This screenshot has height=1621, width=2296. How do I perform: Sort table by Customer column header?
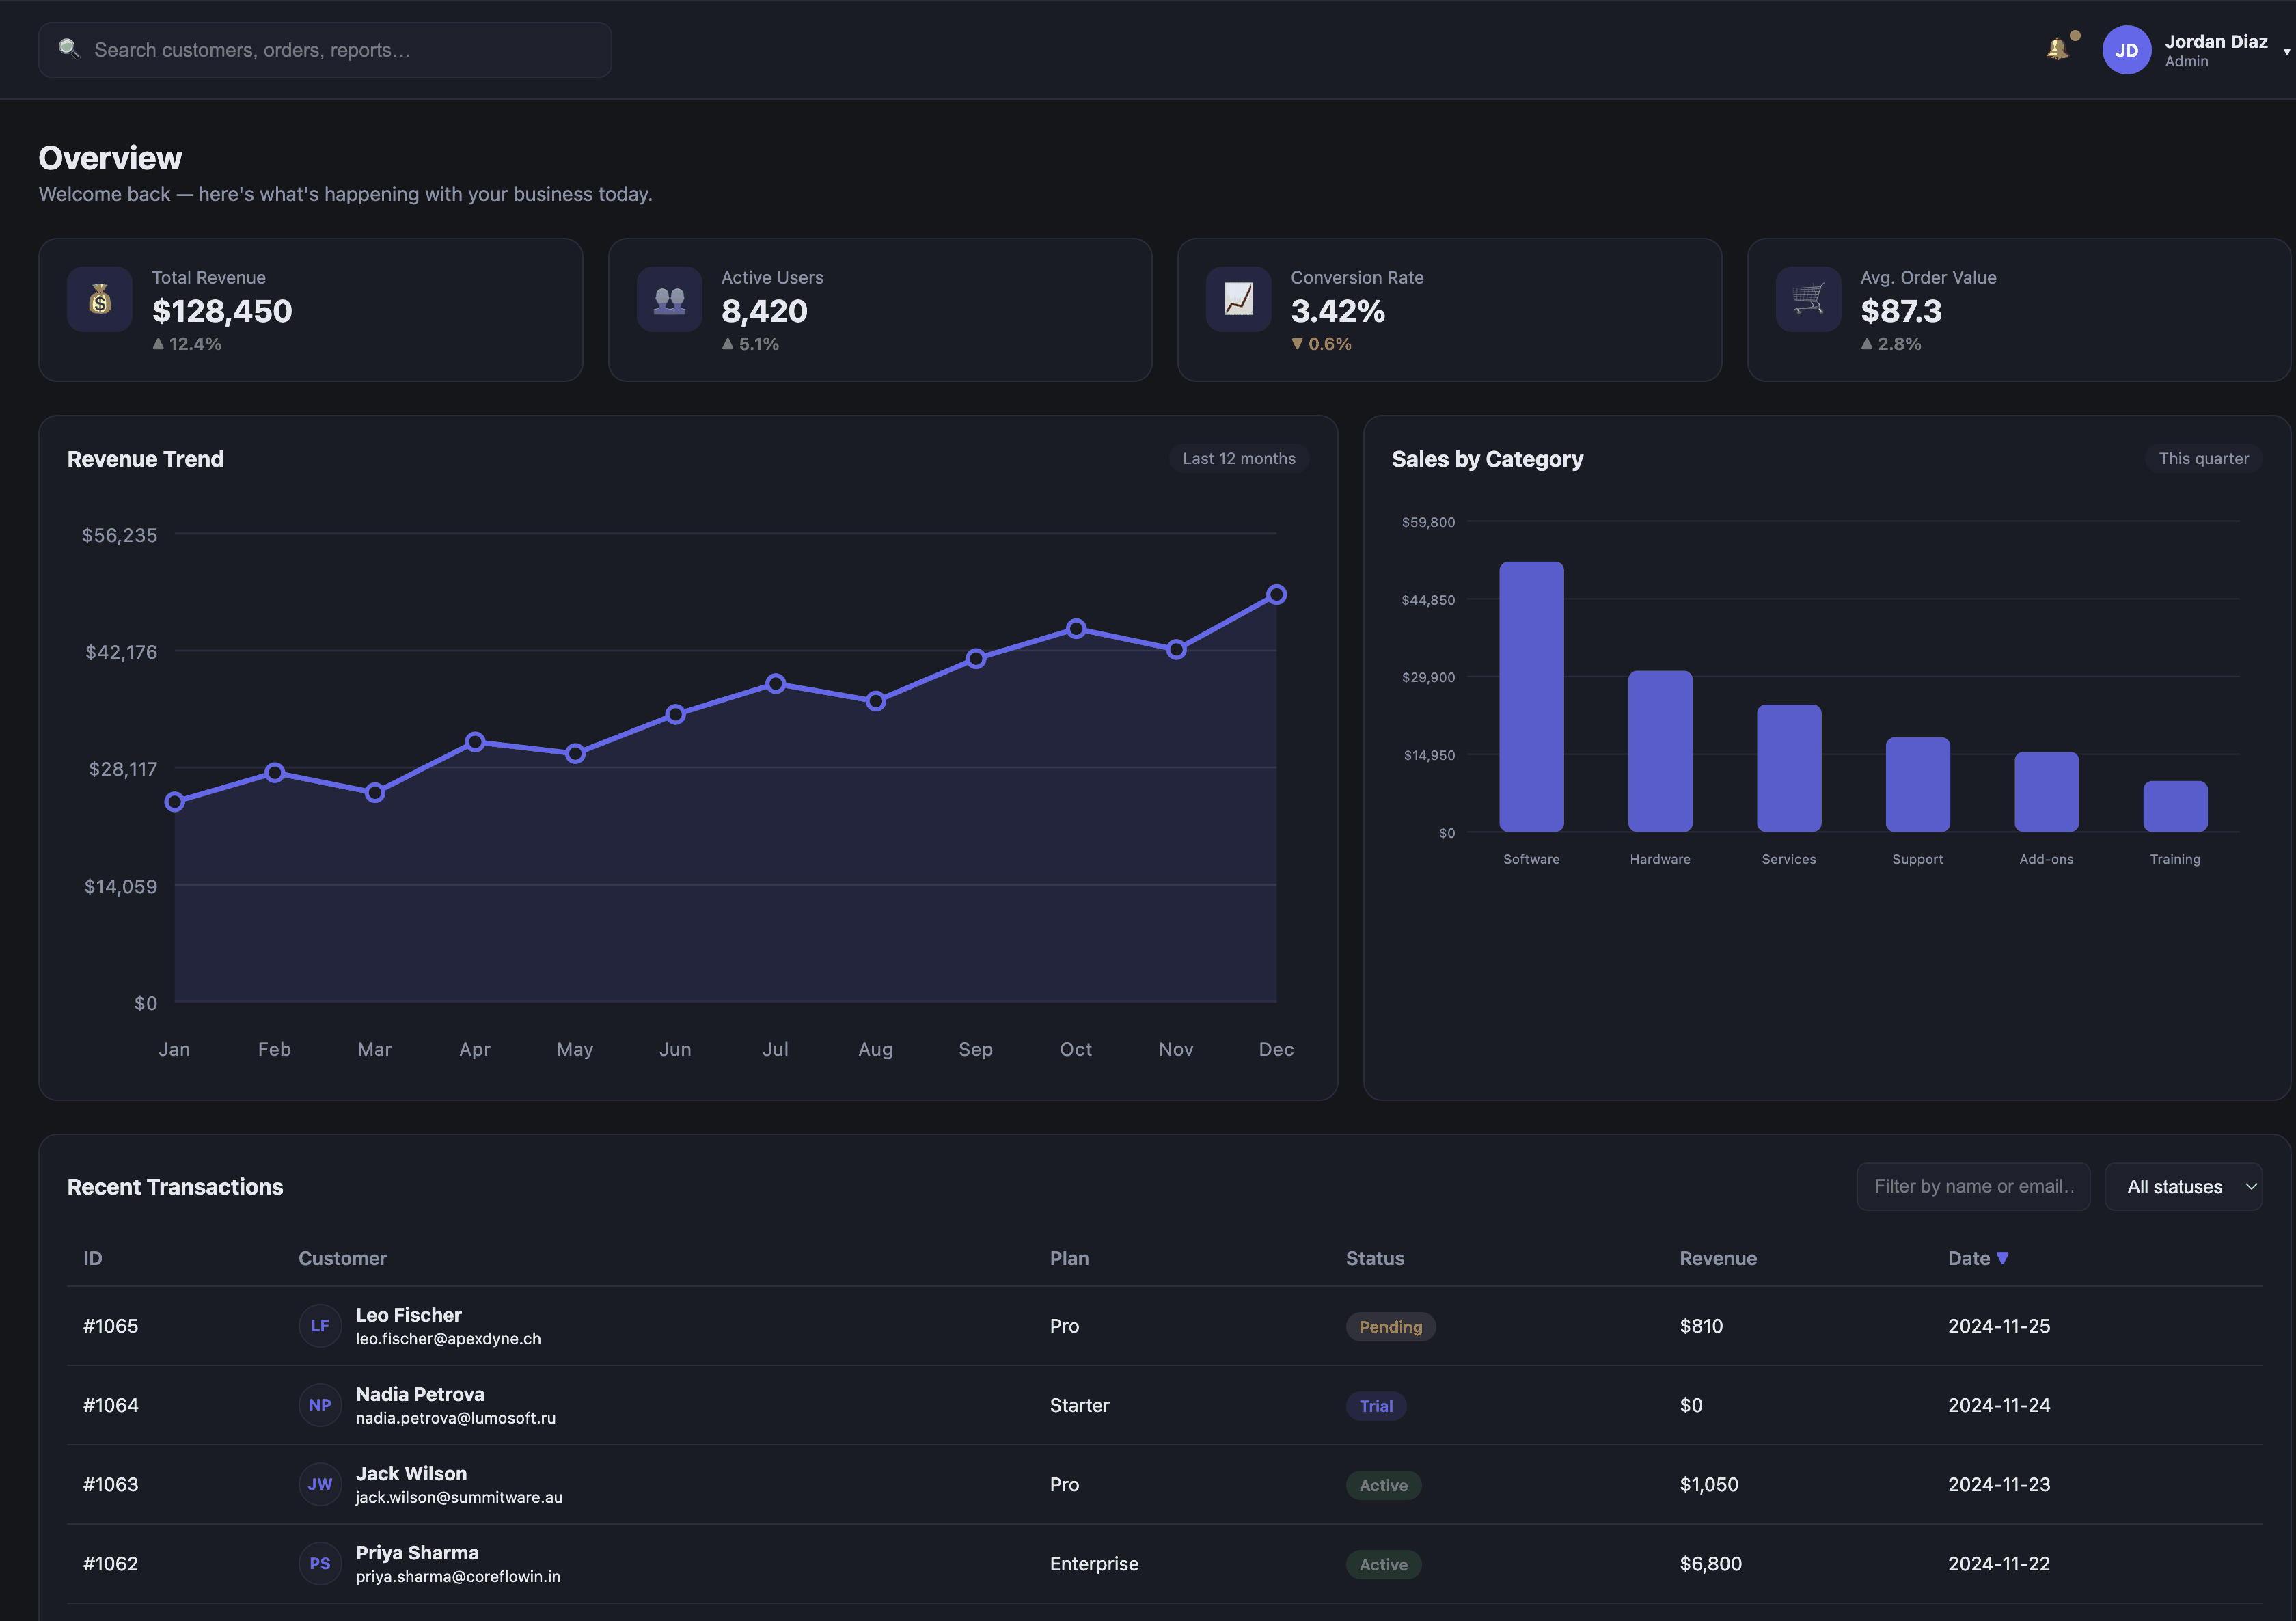click(x=343, y=1258)
